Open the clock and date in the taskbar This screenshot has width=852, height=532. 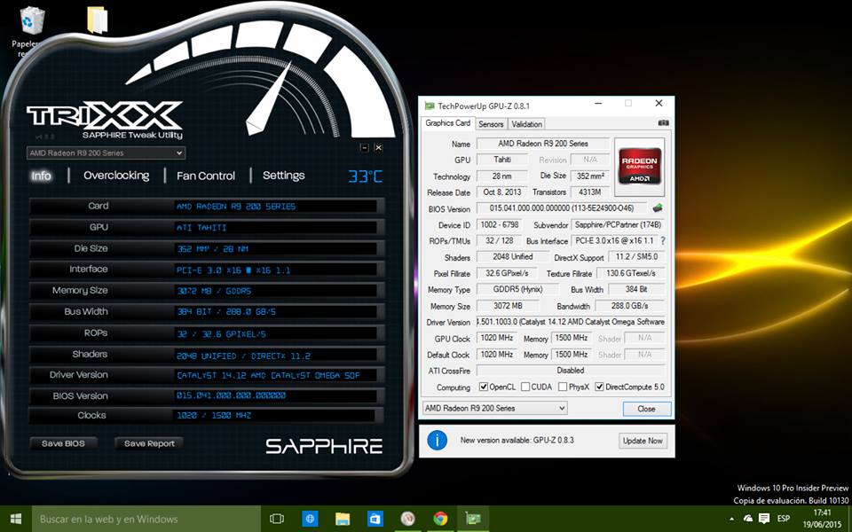(822, 519)
